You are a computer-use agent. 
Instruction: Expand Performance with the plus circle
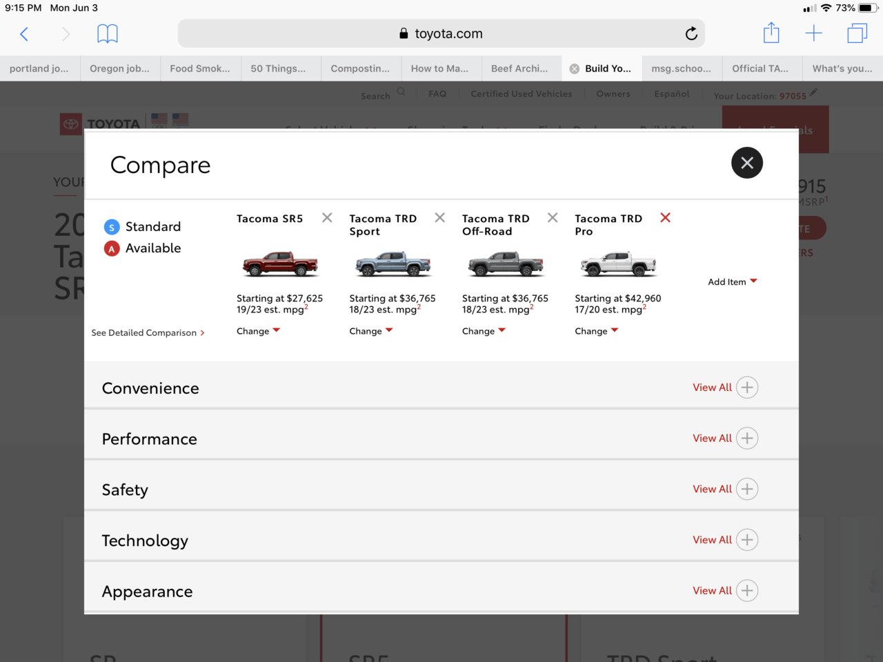click(747, 439)
